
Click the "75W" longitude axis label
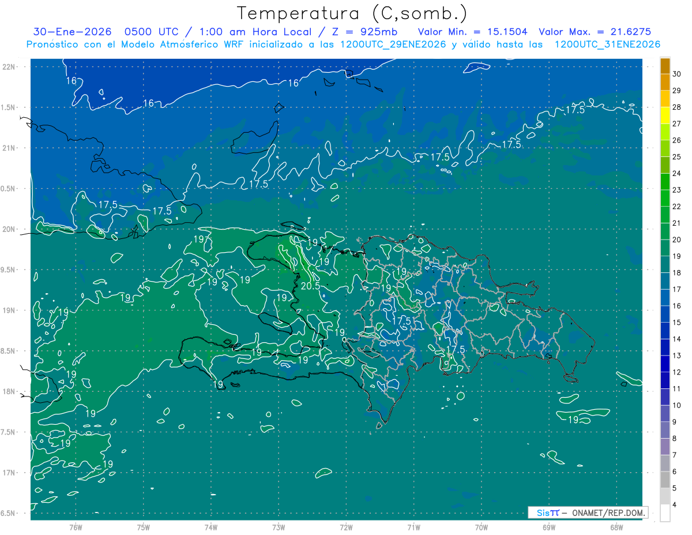[144, 527]
